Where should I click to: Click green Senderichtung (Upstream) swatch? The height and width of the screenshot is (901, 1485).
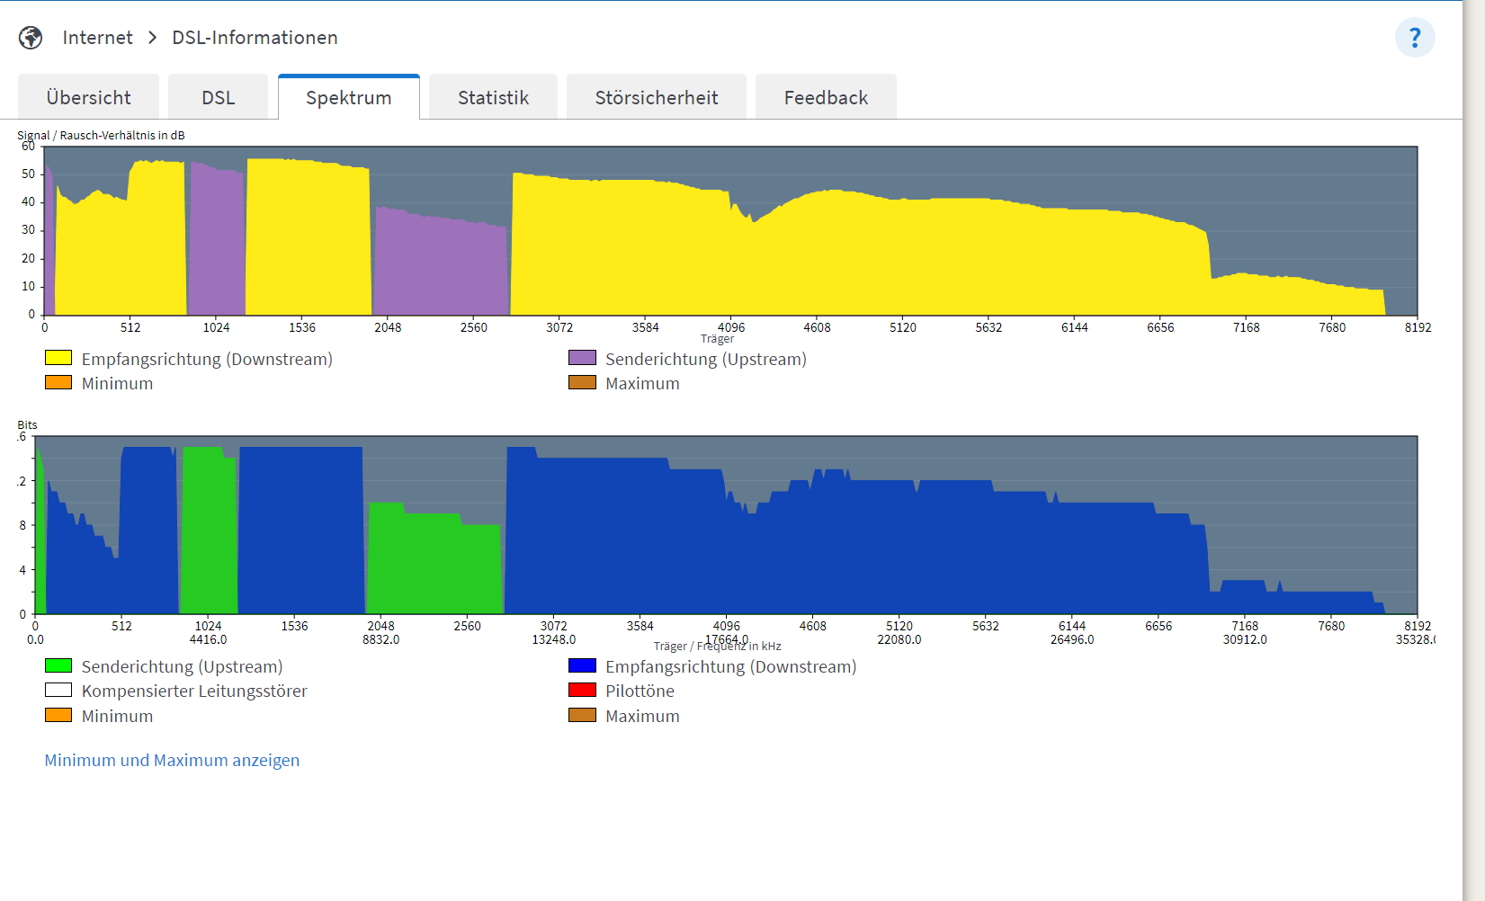click(58, 665)
